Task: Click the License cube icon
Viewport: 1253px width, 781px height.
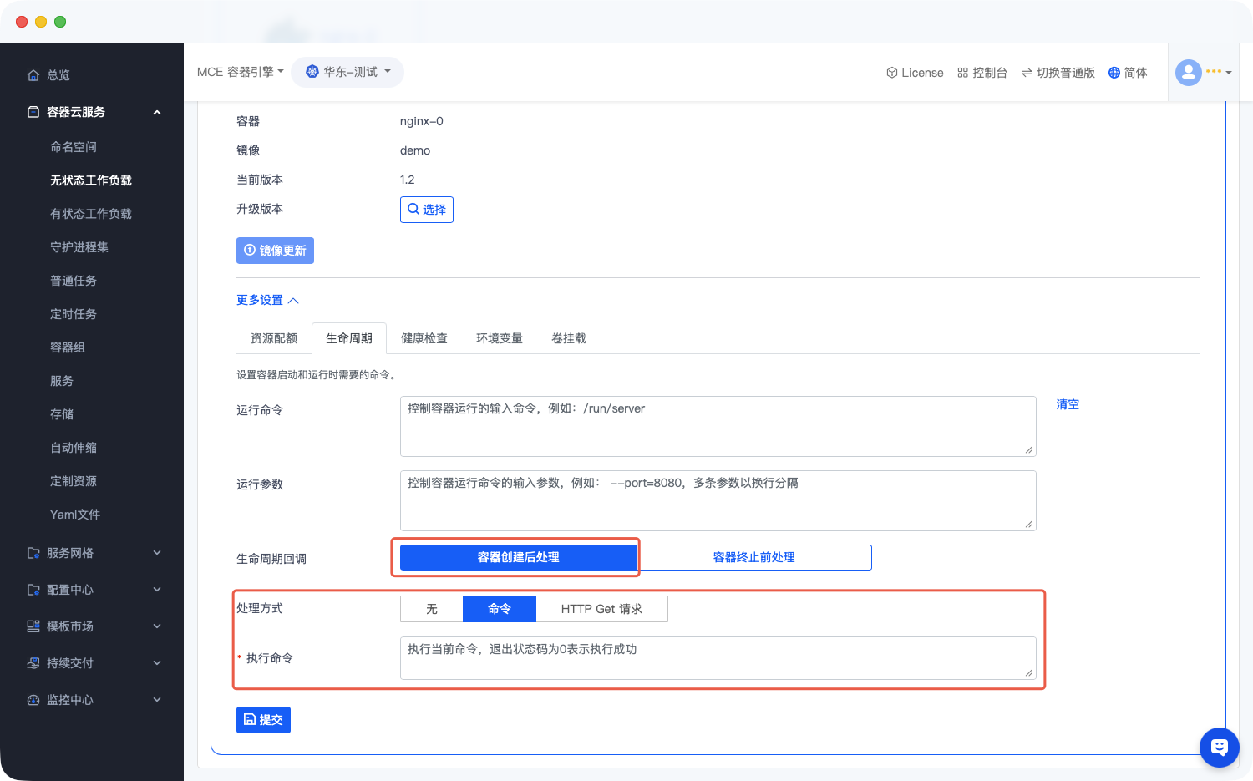Action: [891, 73]
